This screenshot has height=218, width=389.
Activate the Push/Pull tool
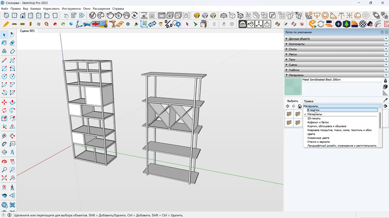[12, 102]
